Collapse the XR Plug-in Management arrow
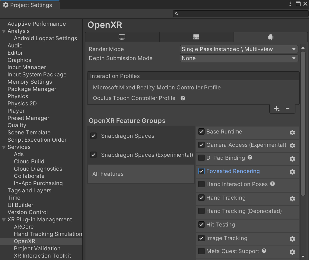Screen dimensions: 309x260 (4, 220)
